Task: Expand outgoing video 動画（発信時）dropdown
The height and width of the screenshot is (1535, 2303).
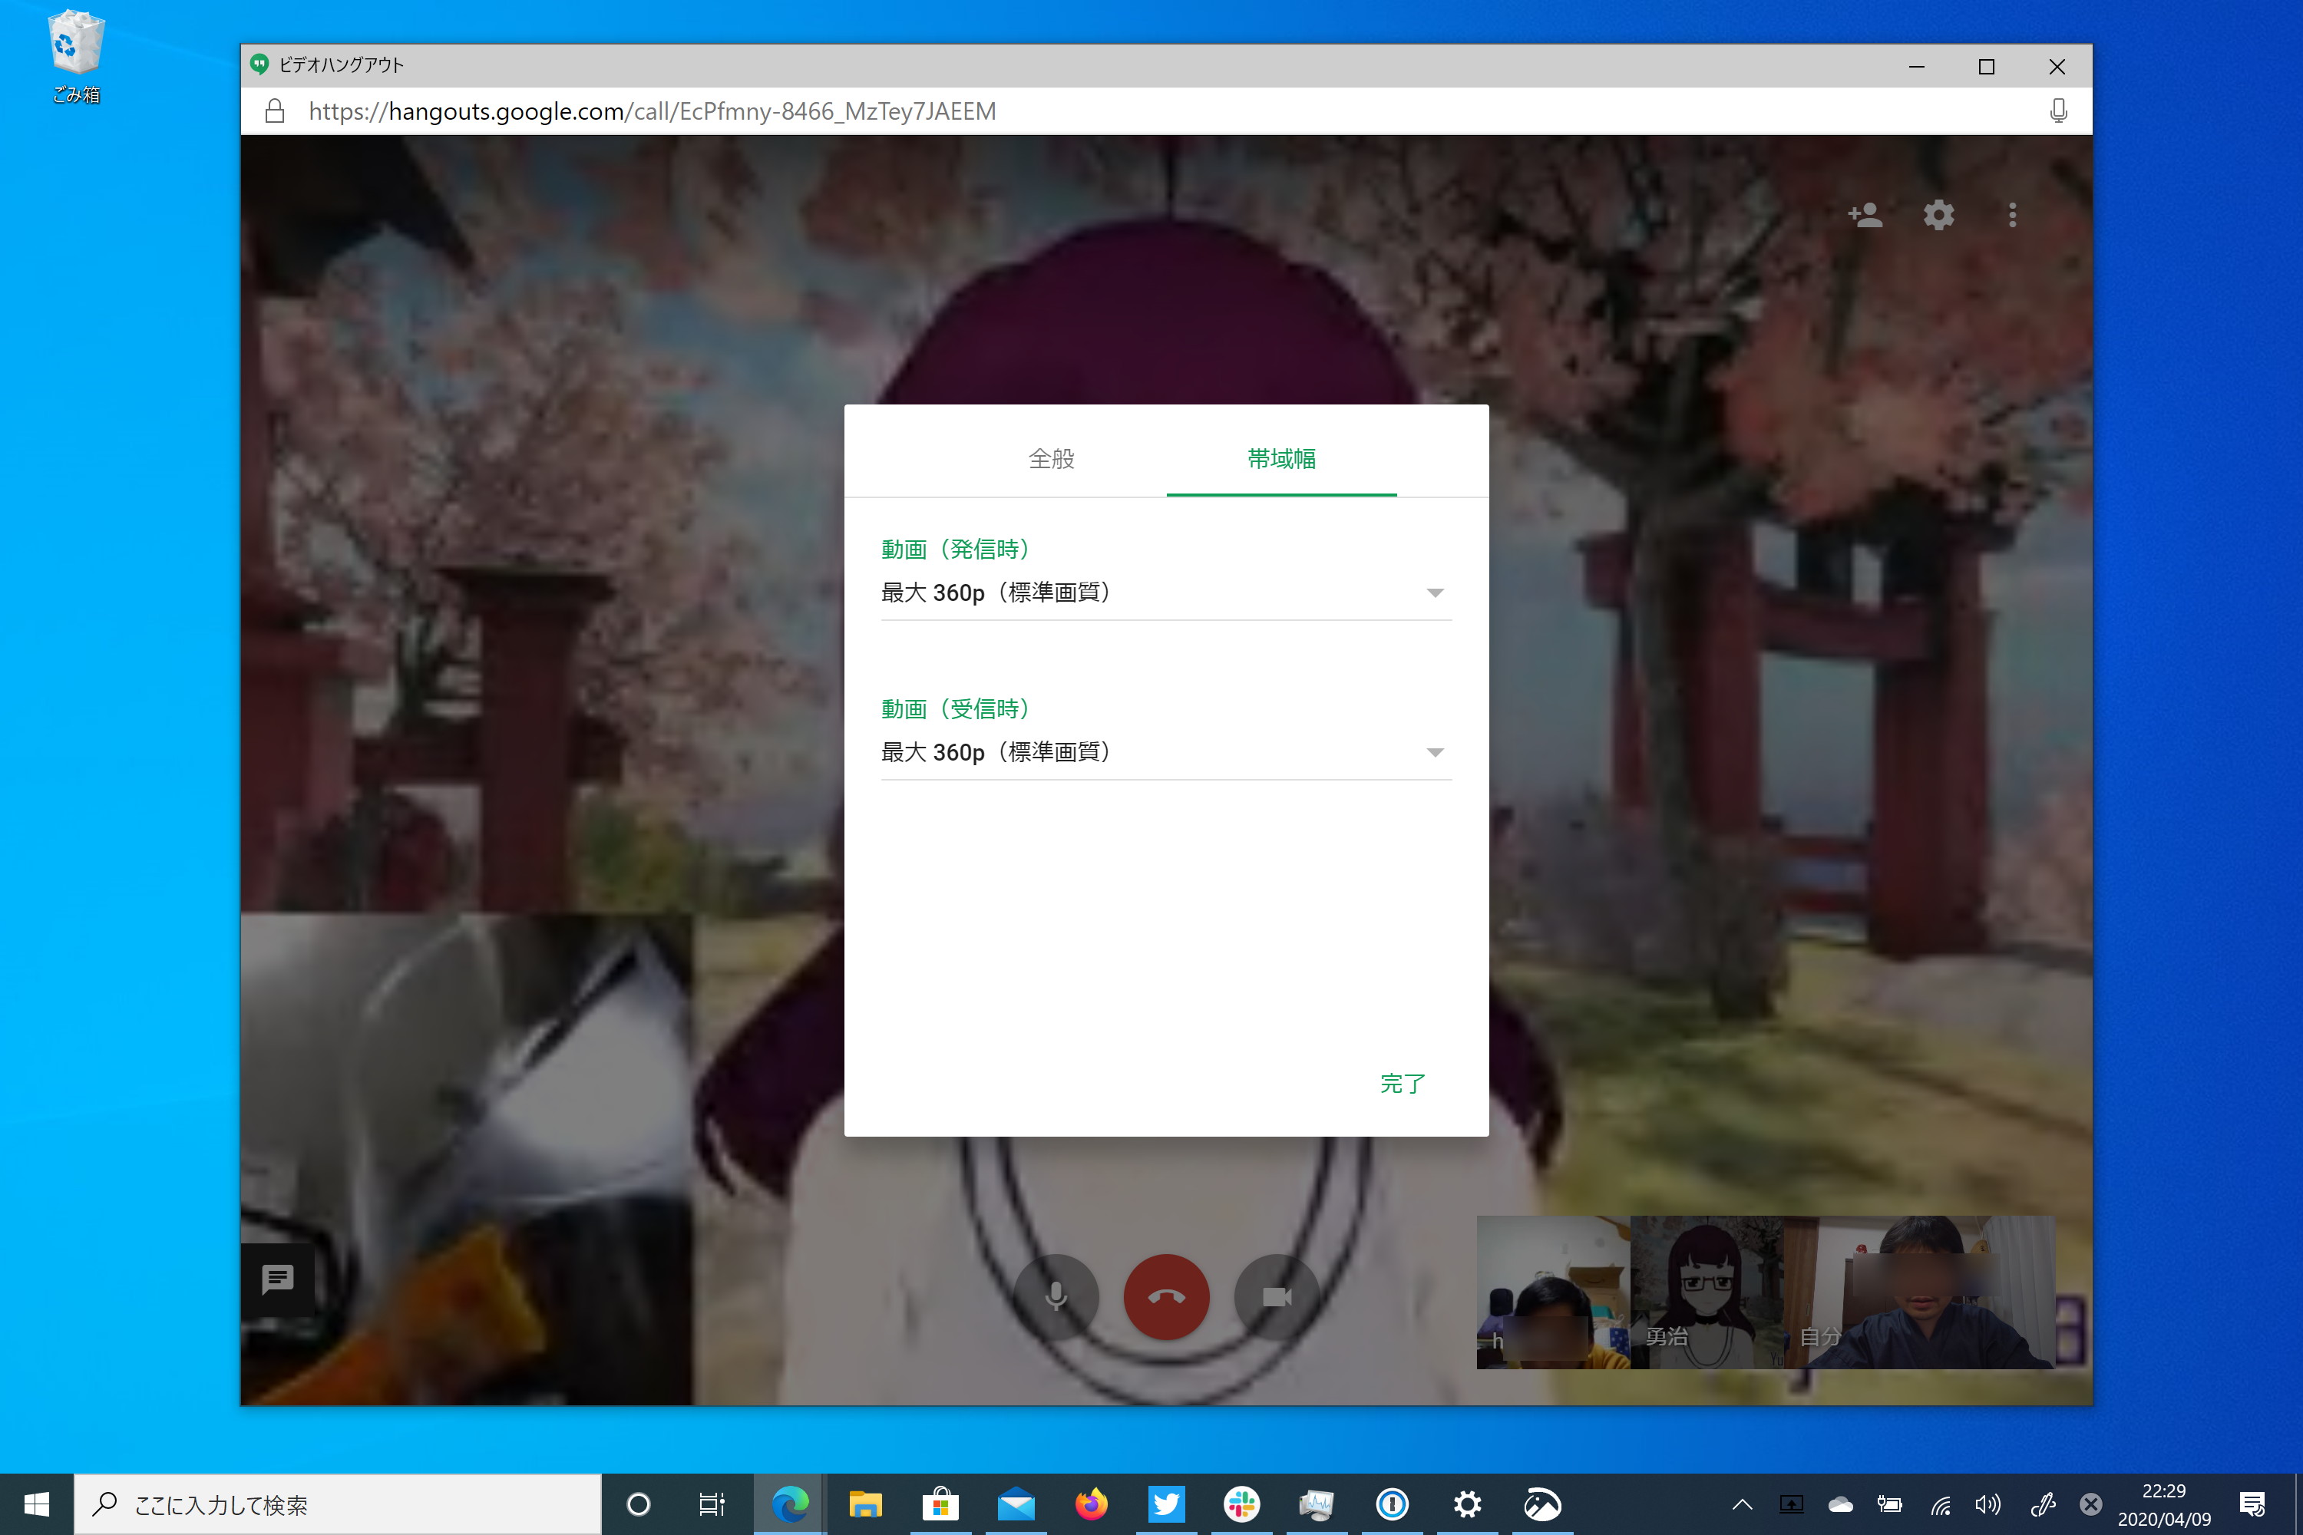Action: (x=1165, y=593)
